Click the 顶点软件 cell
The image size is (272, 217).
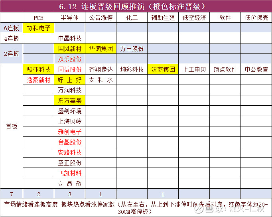[225, 69]
